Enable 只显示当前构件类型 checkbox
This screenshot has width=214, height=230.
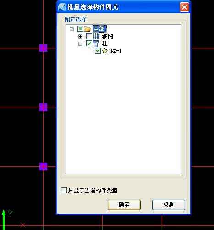tap(64, 191)
